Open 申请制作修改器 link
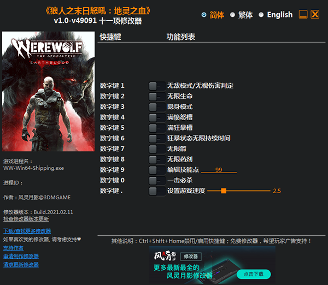 21,257
